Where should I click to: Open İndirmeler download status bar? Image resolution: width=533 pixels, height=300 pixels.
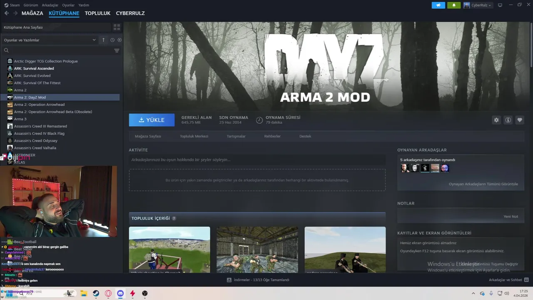tap(258, 280)
